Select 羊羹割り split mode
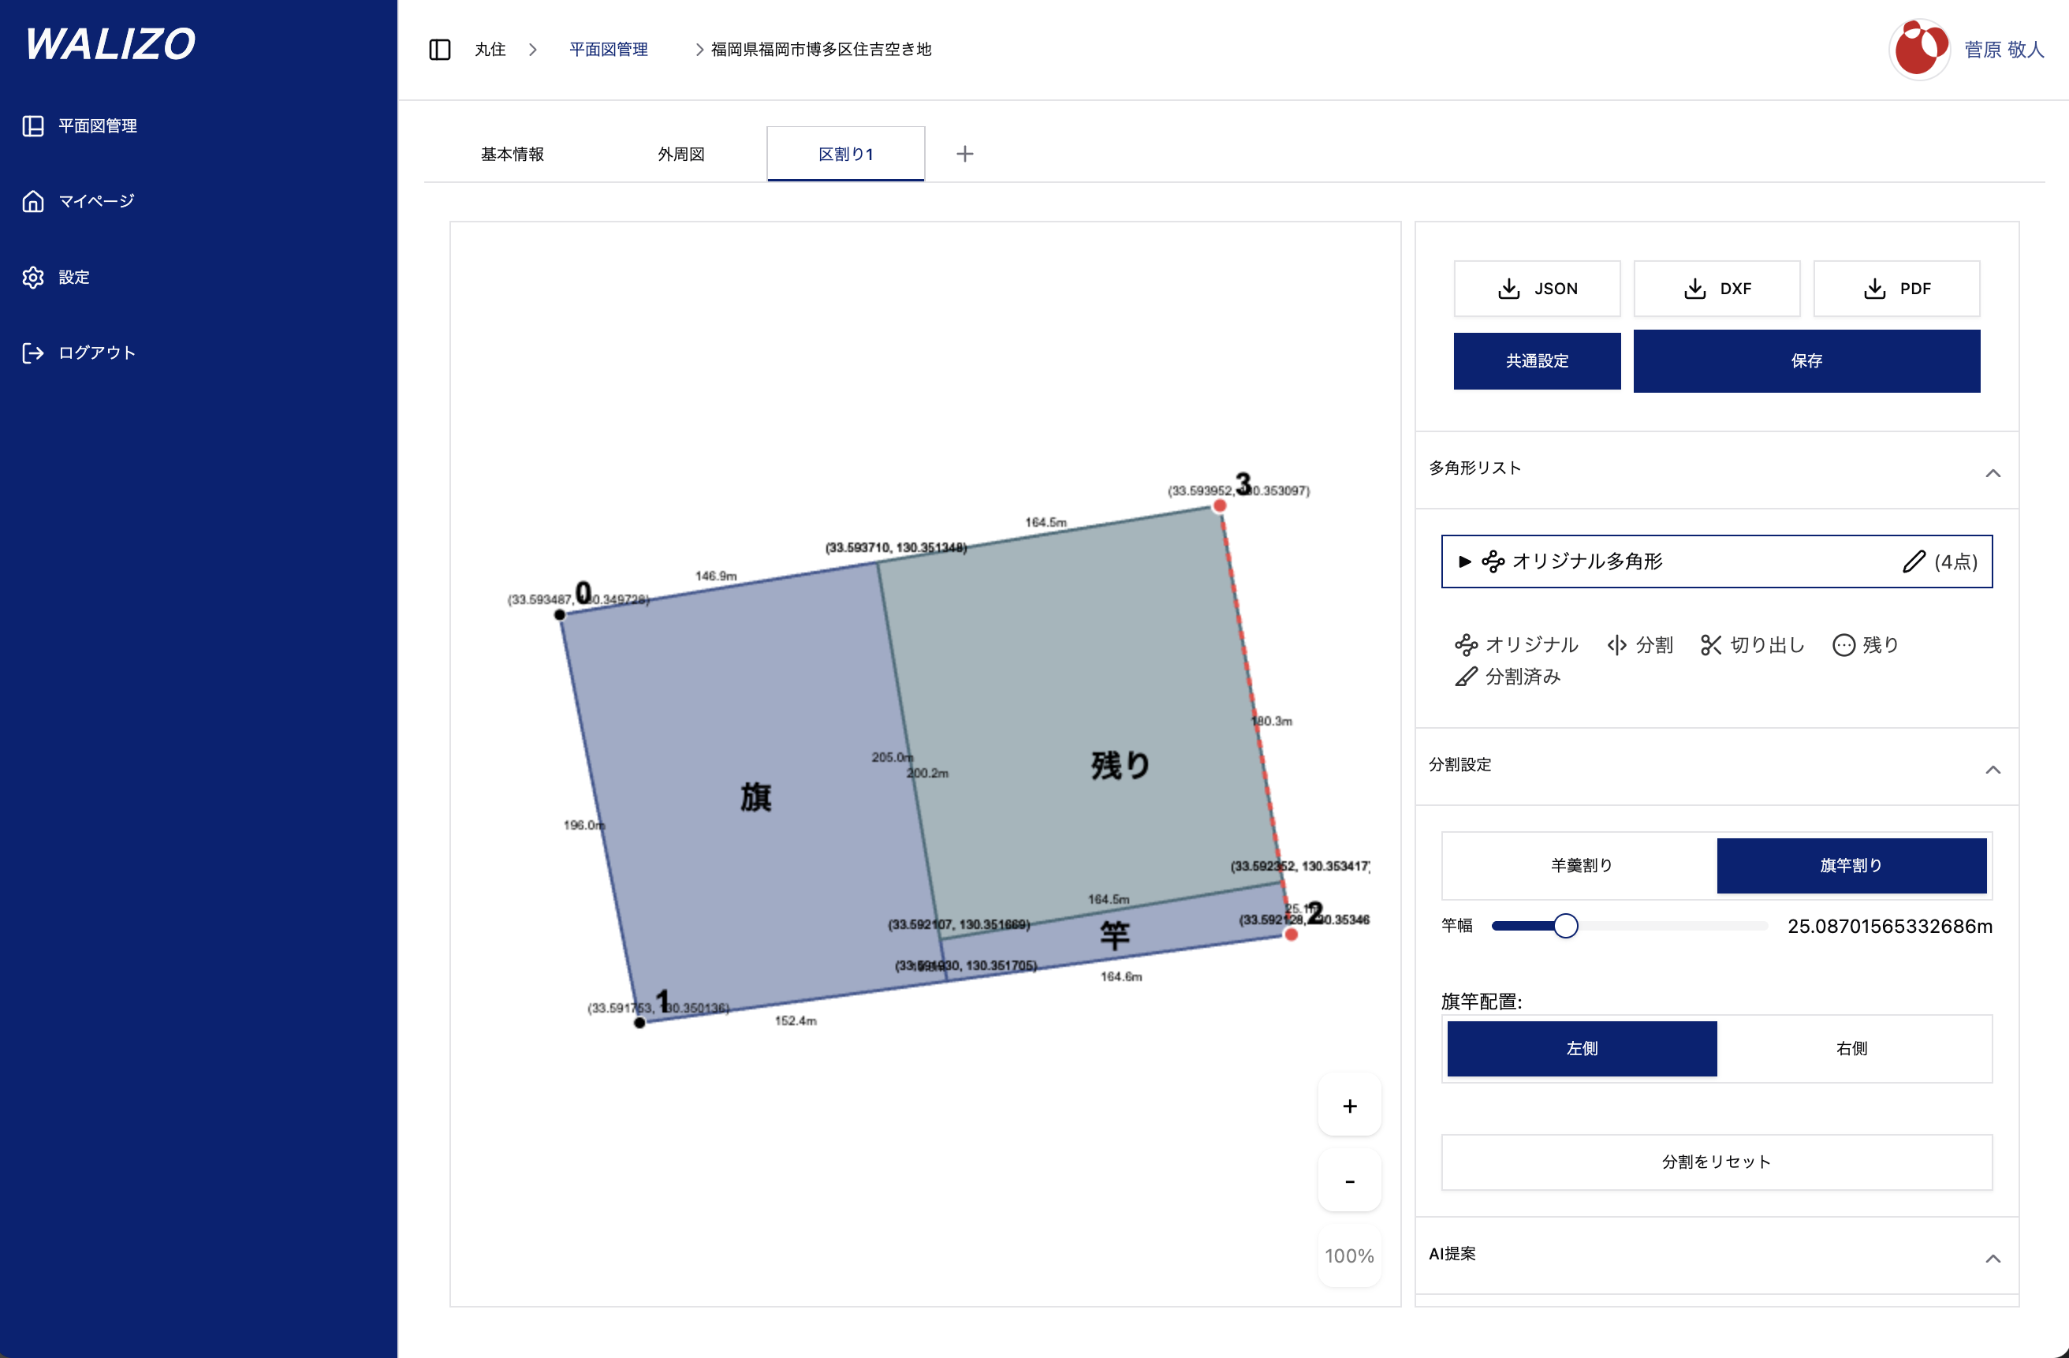The width and height of the screenshot is (2069, 1358). [x=1581, y=865]
